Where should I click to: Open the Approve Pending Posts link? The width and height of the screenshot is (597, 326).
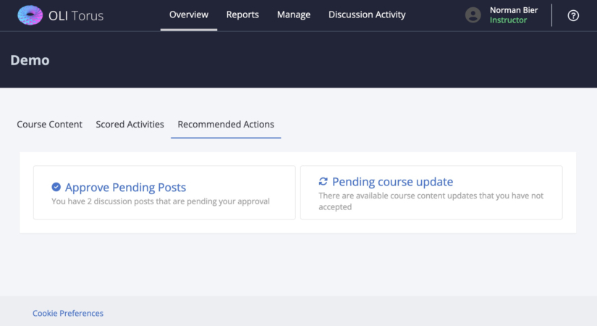click(x=125, y=187)
